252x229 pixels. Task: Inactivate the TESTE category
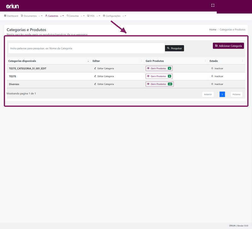(217, 76)
